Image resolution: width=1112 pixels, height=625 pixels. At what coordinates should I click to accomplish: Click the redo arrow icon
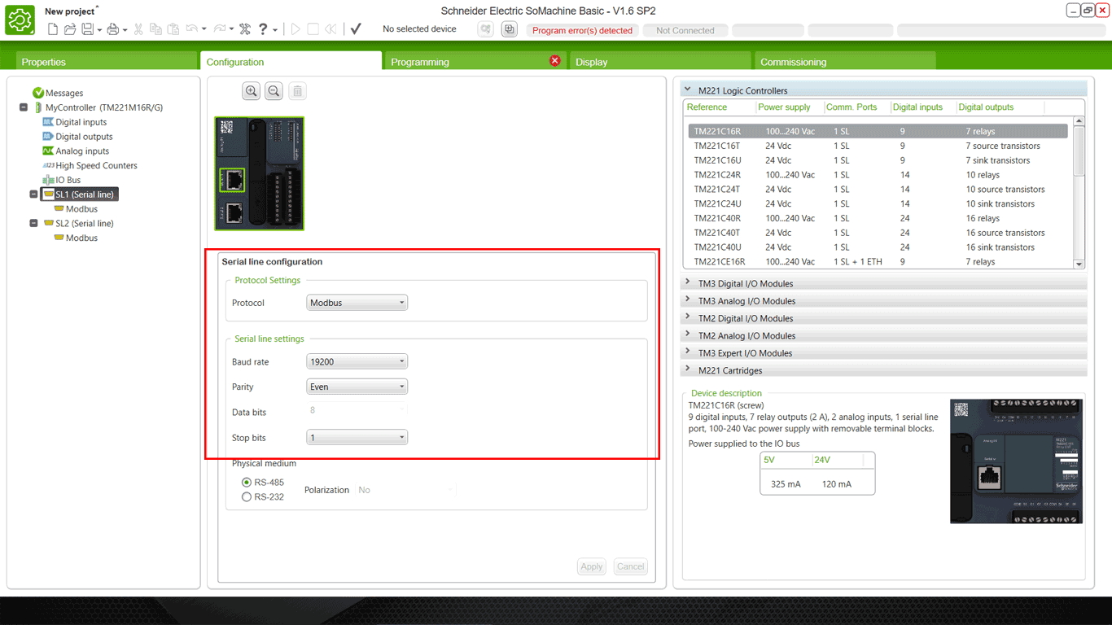(220, 29)
